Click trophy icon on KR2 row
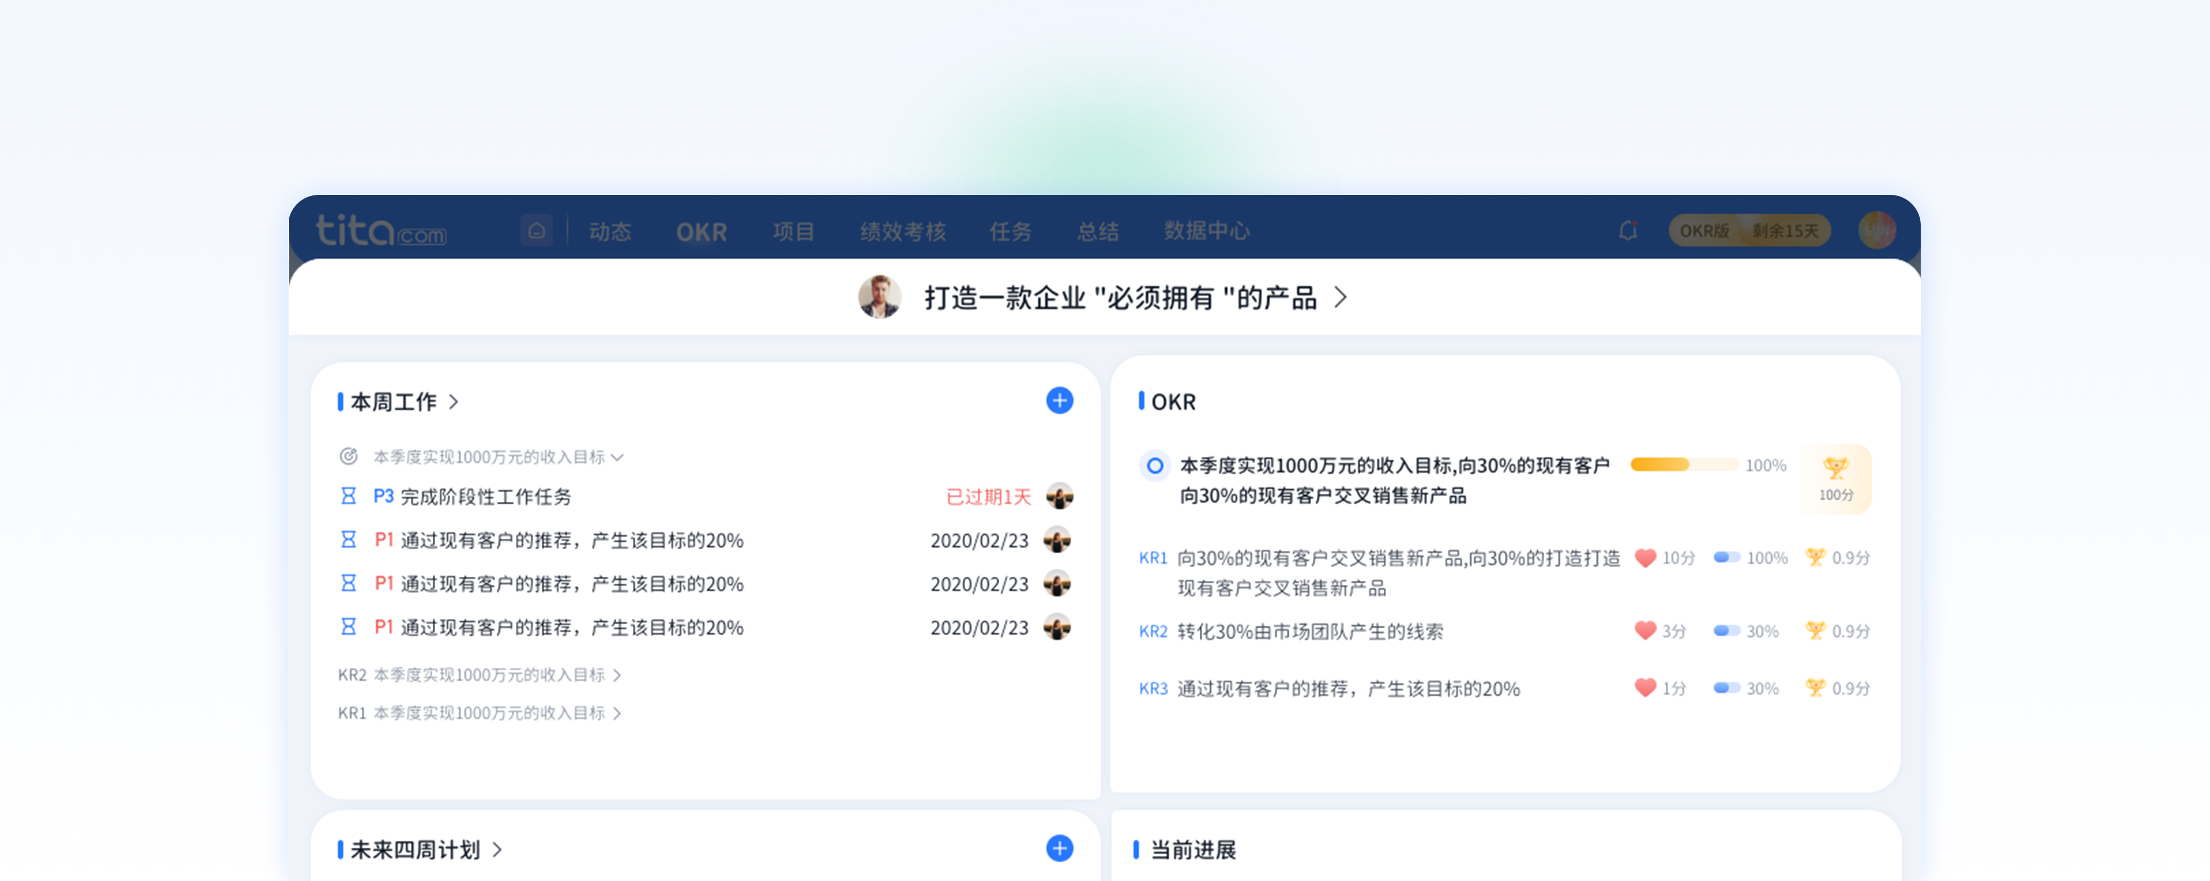This screenshot has height=881, width=2210. (x=1815, y=631)
